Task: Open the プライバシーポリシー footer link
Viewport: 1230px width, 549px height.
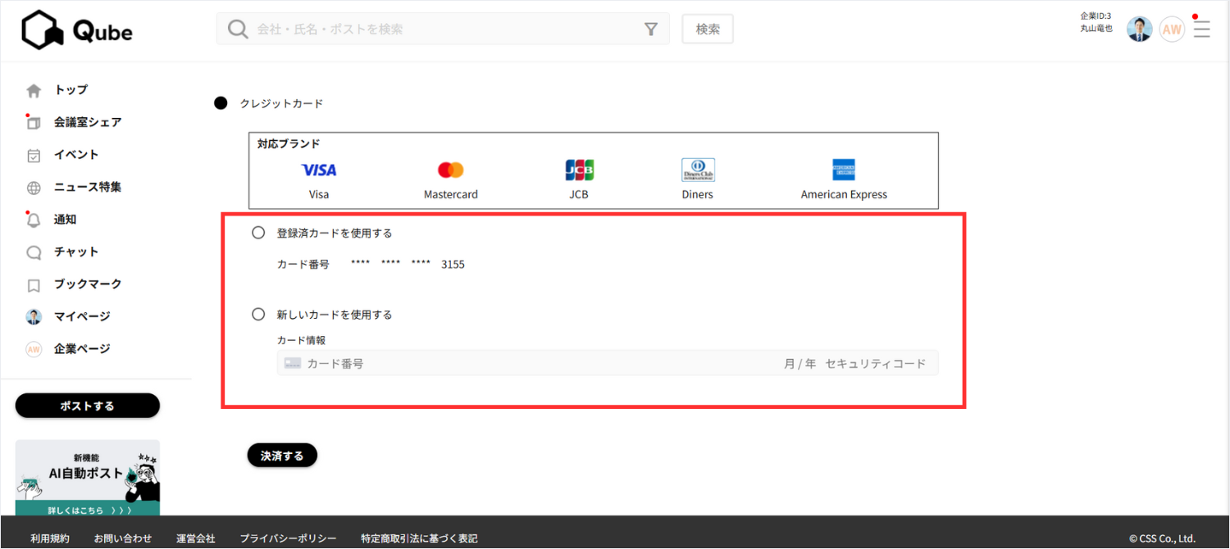Action: coord(288,538)
